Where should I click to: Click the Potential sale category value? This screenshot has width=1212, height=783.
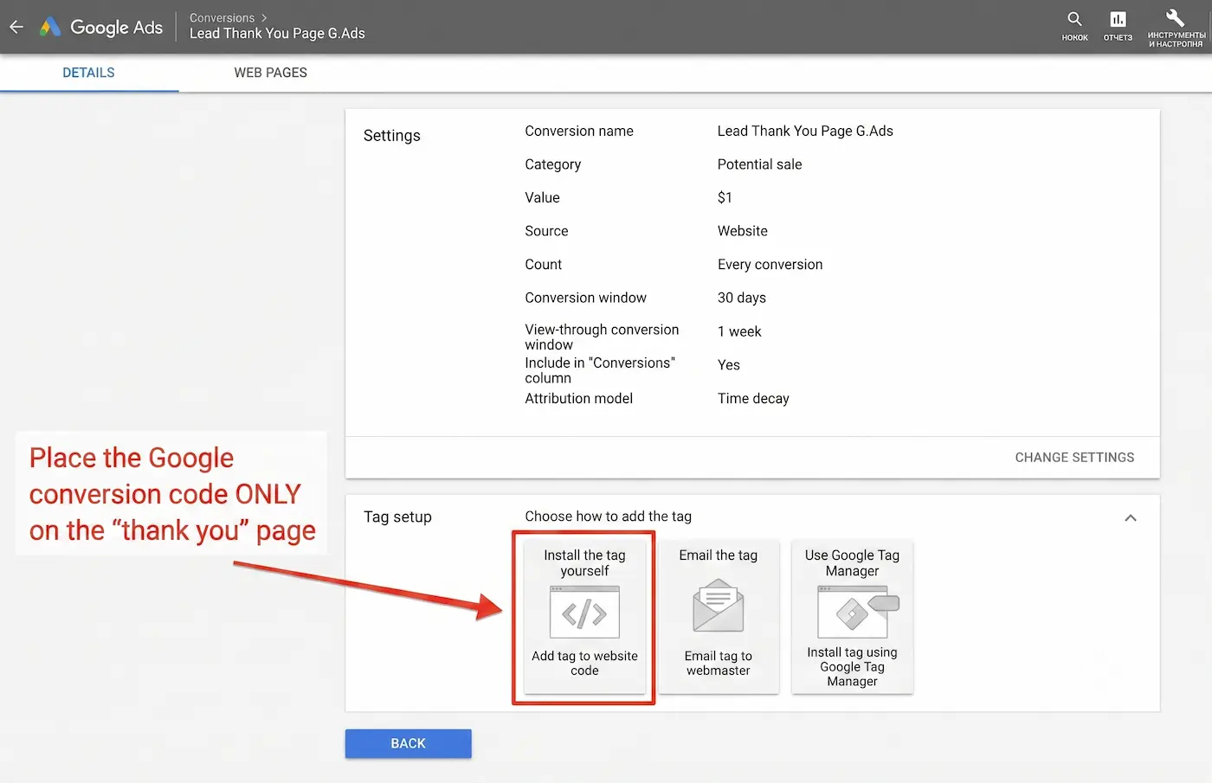coord(759,164)
